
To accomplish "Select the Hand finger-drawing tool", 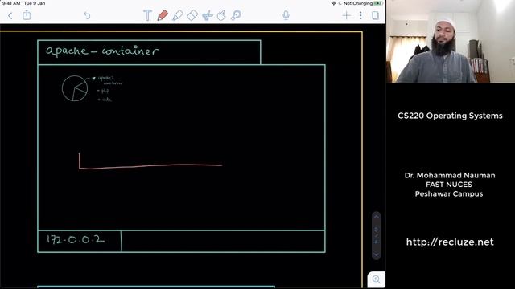I will (221, 15).
